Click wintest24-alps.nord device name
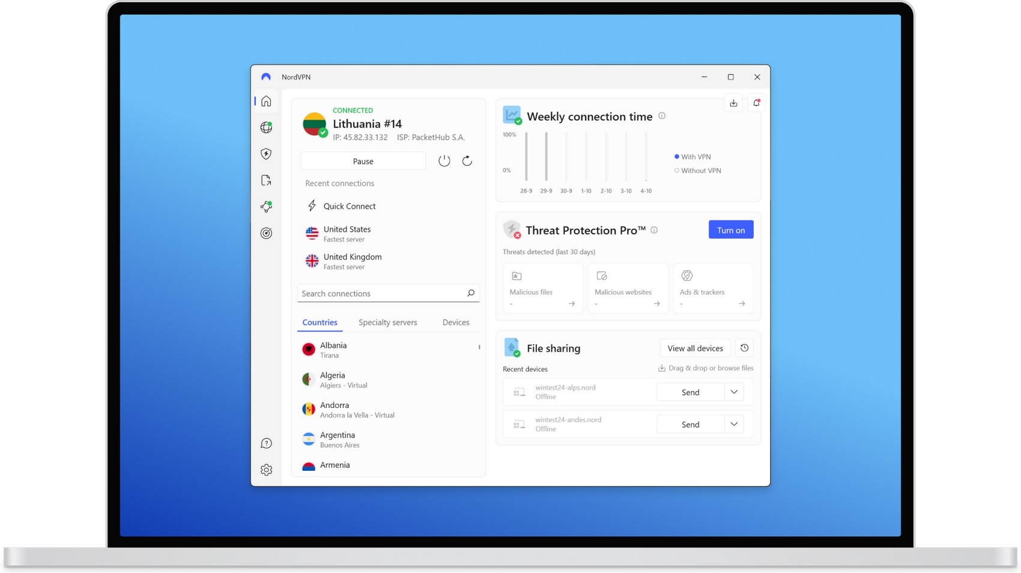Image resolution: width=1021 pixels, height=573 pixels. 565,387
